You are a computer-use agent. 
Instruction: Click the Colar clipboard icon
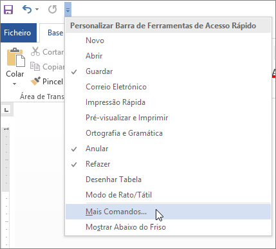(x=16, y=57)
